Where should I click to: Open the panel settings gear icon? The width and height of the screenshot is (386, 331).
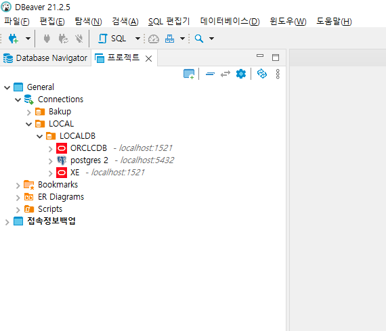pyautogui.click(x=241, y=74)
